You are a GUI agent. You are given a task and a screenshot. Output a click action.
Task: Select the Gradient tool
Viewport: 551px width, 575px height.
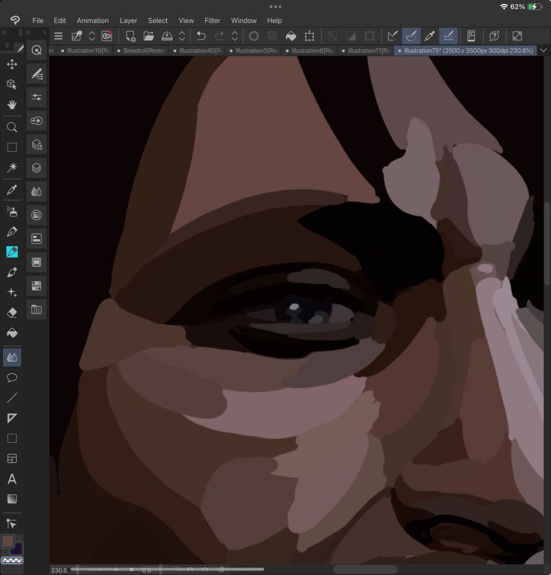(x=12, y=499)
